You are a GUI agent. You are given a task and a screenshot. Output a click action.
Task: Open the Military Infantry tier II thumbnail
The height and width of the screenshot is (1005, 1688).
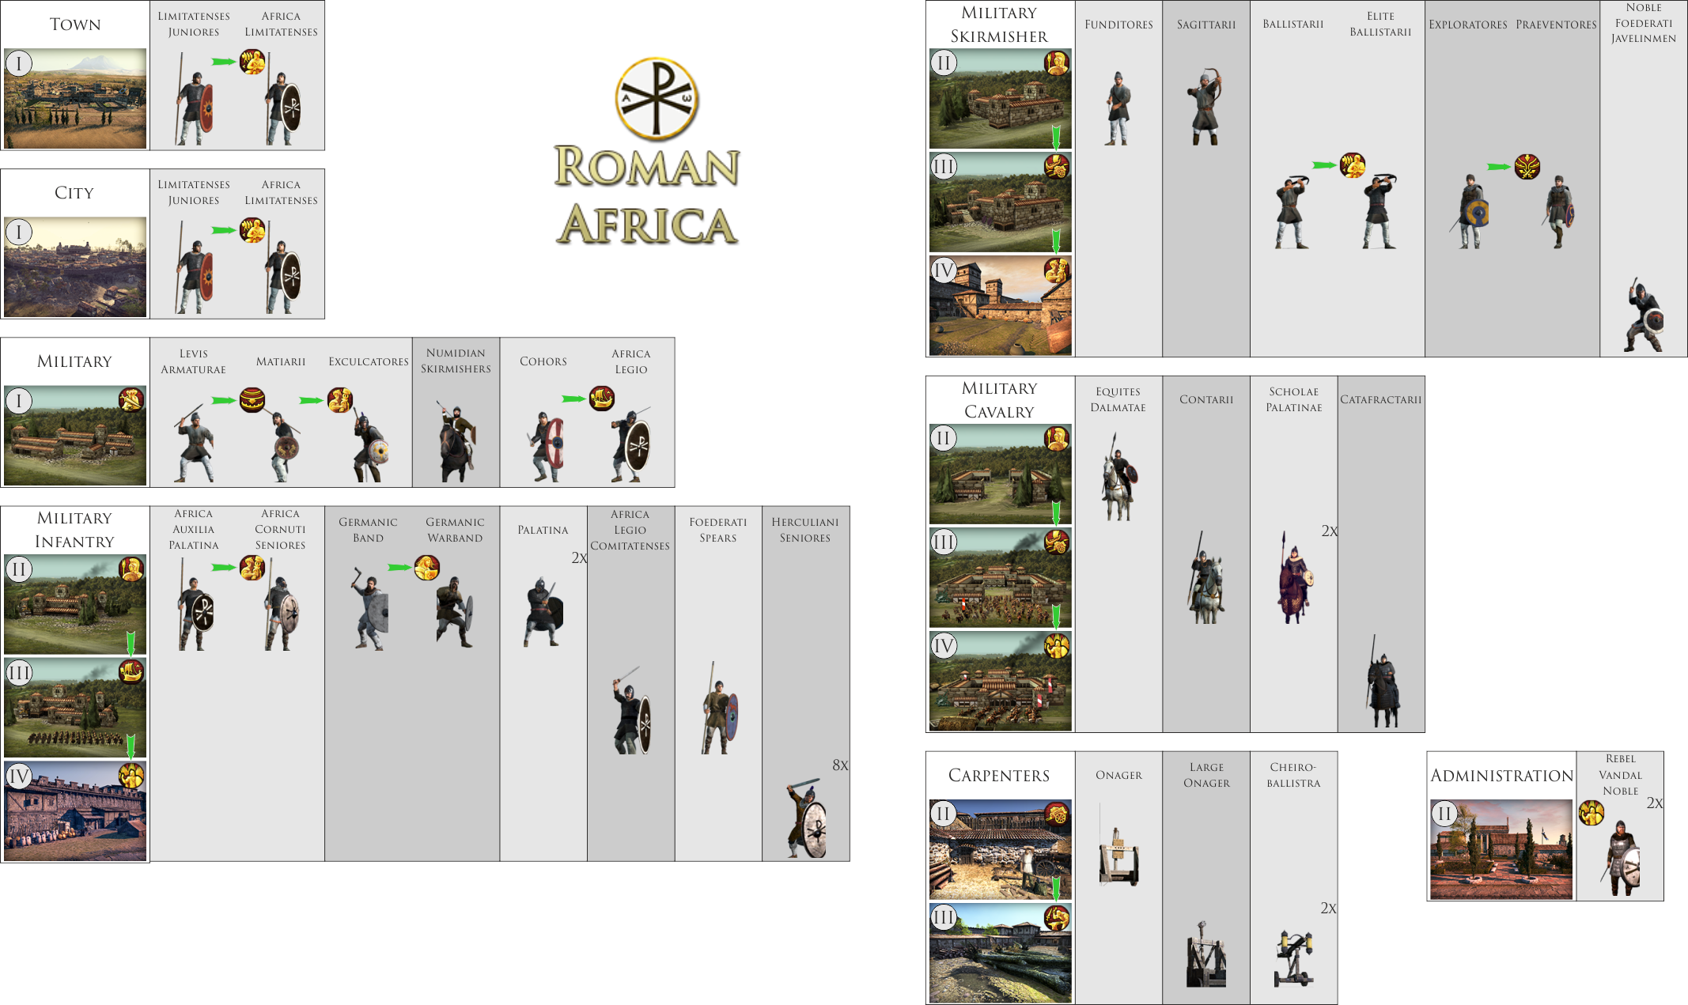75,604
